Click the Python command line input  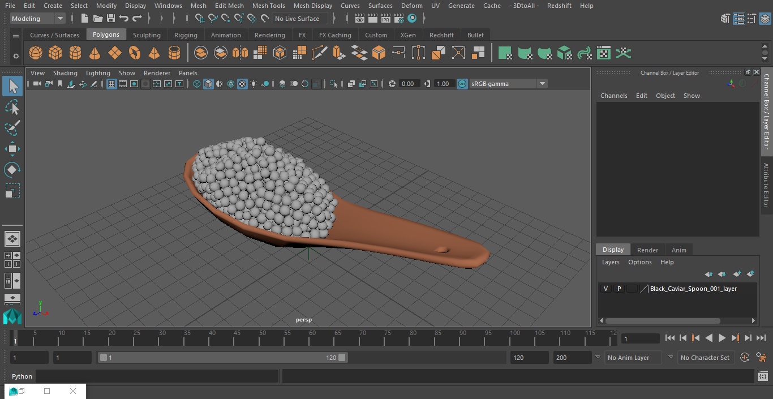point(157,376)
